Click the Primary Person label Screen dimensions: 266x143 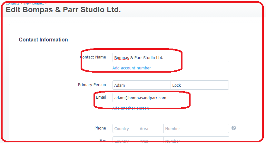point(92,85)
